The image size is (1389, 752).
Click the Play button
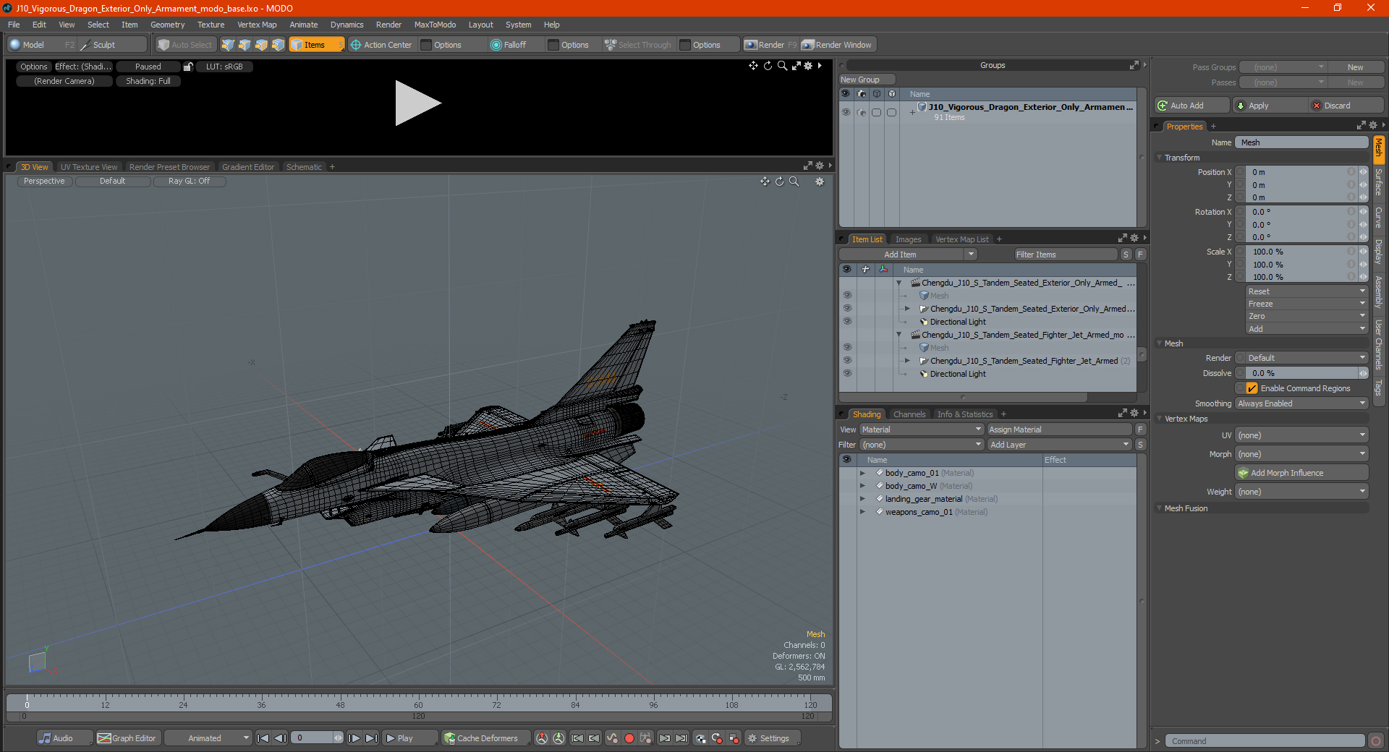point(409,738)
